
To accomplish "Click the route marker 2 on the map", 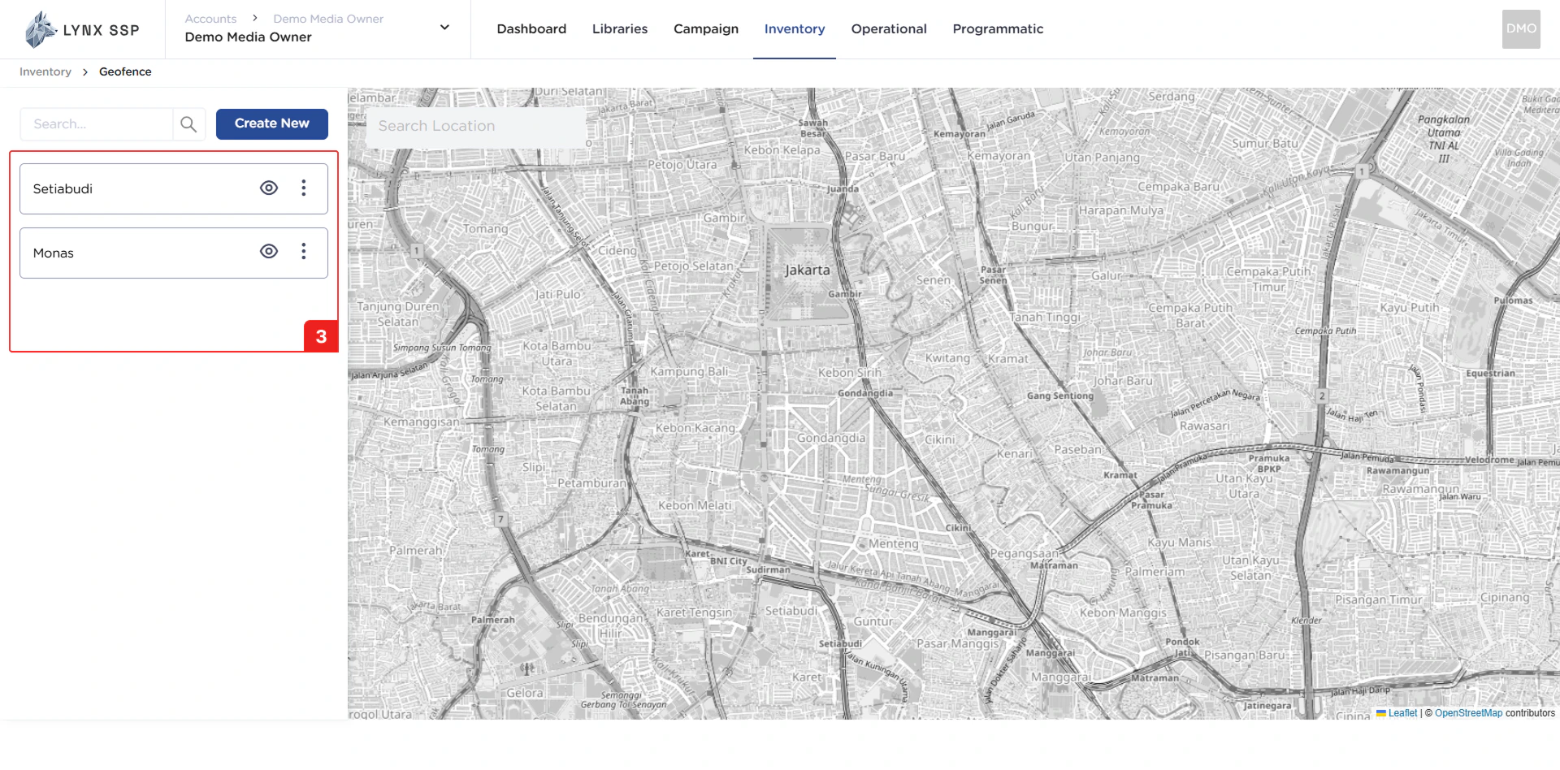I will pos(1323,396).
